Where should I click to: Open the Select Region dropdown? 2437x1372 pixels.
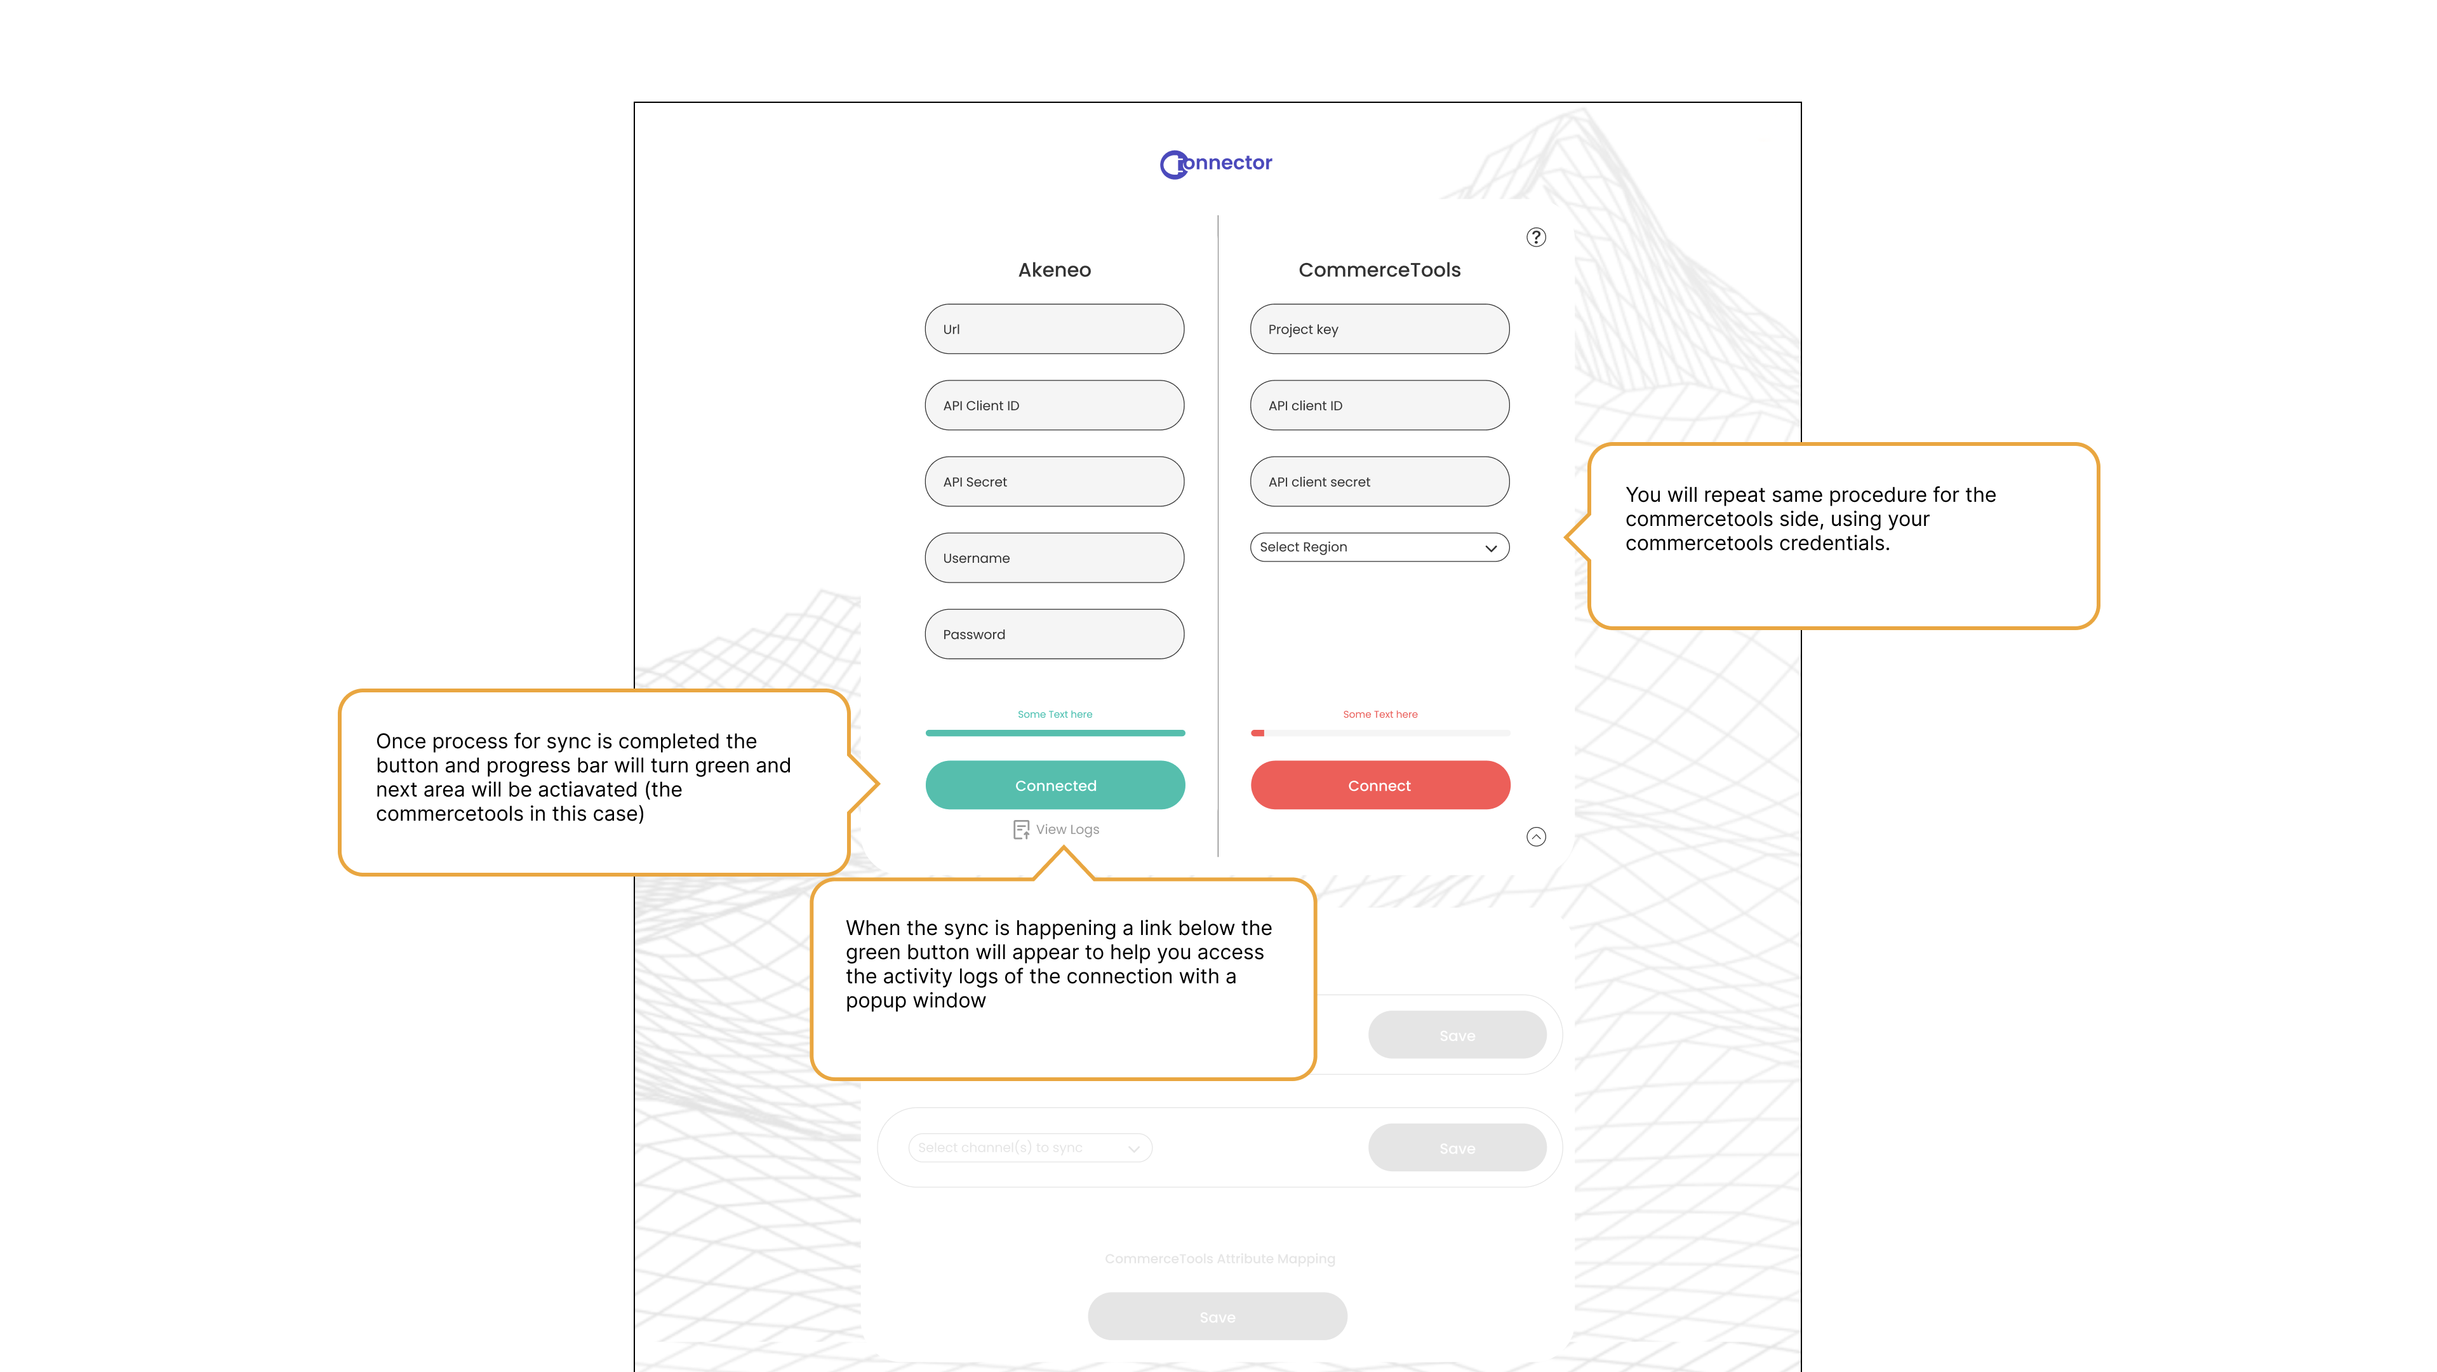[1379, 547]
